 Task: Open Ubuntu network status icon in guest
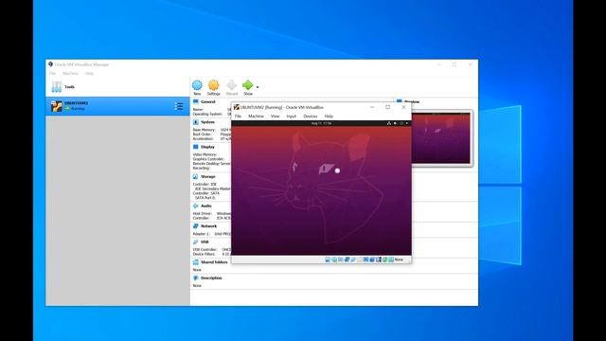click(x=389, y=123)
